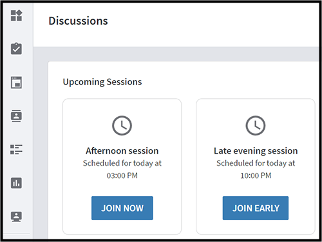Viewport: 322px width, 242px height.
Task: Click the Discussions page heading
Action: click(78, 21)
